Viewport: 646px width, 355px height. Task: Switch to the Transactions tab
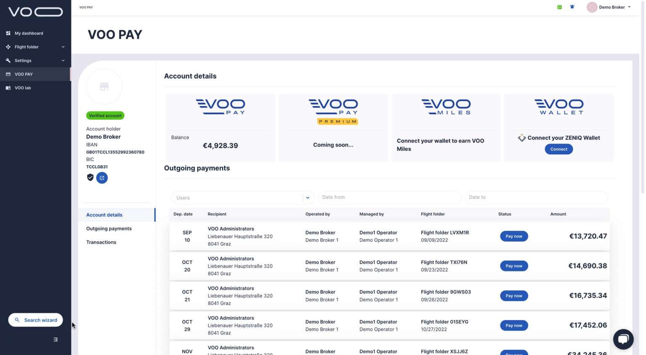(101, 242)
